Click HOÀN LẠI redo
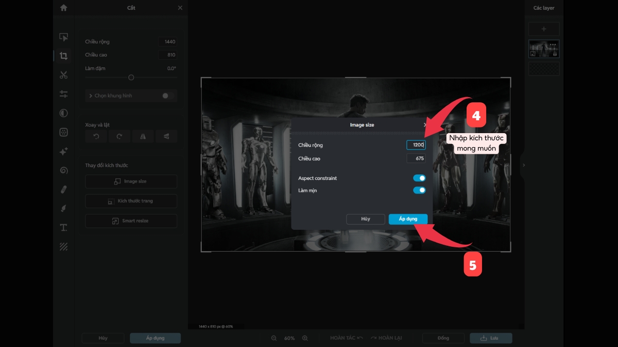This screenshot has height=347, width=618. point(386,338)
